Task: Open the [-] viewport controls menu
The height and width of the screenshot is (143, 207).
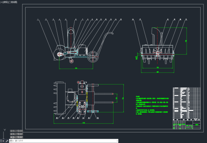Action: tap(2, 2)
